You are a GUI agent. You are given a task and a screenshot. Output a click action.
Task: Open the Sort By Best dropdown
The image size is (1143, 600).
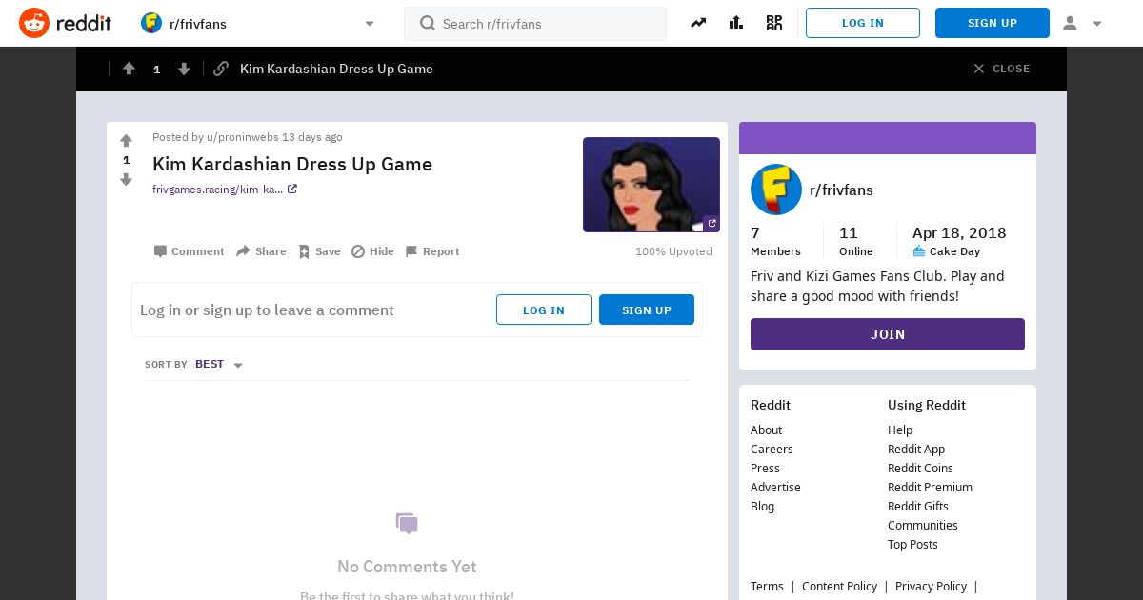coord(218,365)
